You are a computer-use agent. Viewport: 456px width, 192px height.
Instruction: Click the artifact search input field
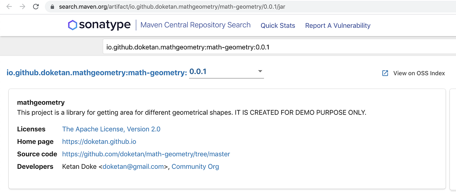[279, 48]
